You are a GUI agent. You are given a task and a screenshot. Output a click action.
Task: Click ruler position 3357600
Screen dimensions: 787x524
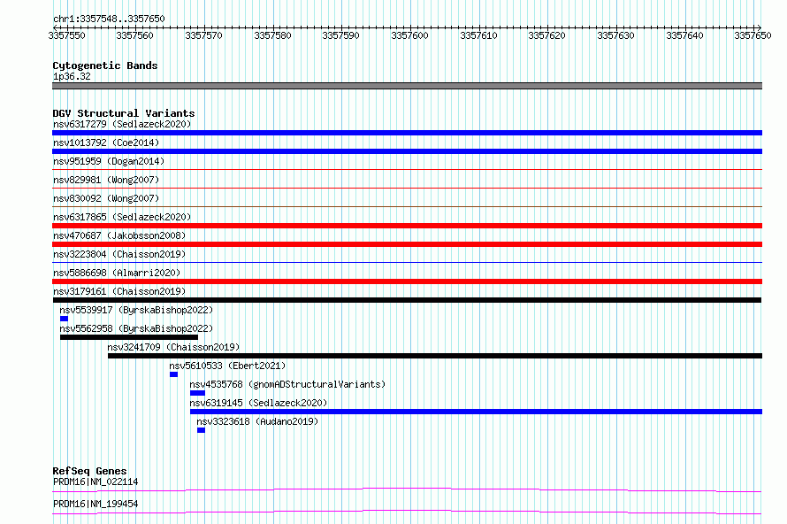tap(409, 35)
